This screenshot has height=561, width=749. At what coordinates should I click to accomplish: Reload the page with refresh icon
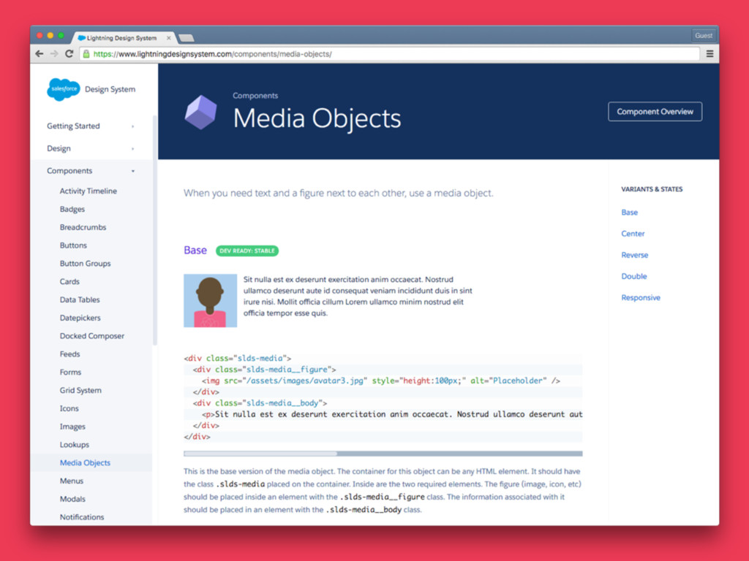69,54
